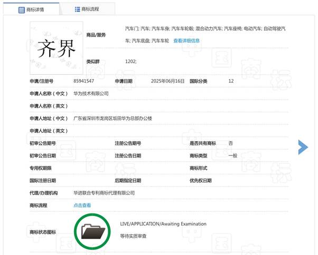Screen dimensions: 318x255
Task: Switch to the 商标详情 tab
Action: [31, 9]
